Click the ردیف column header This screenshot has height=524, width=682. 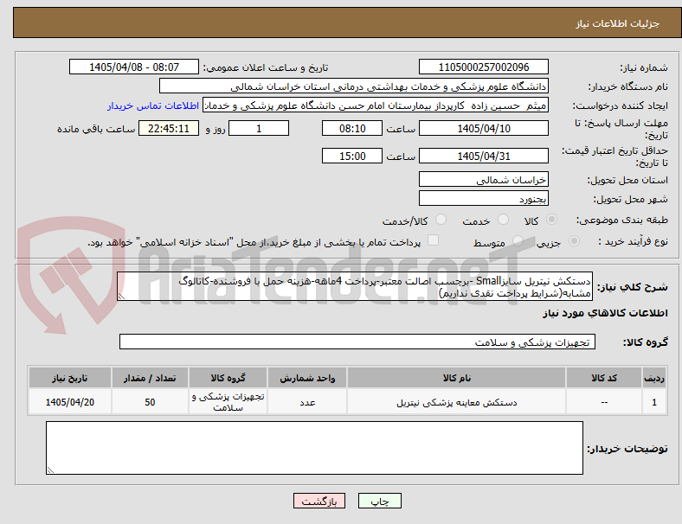(653, 378)
